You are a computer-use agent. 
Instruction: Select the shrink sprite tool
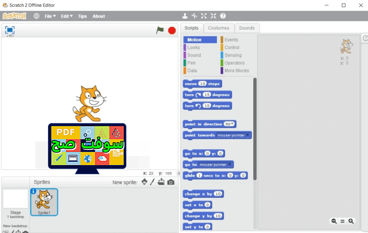pos(213,16)
